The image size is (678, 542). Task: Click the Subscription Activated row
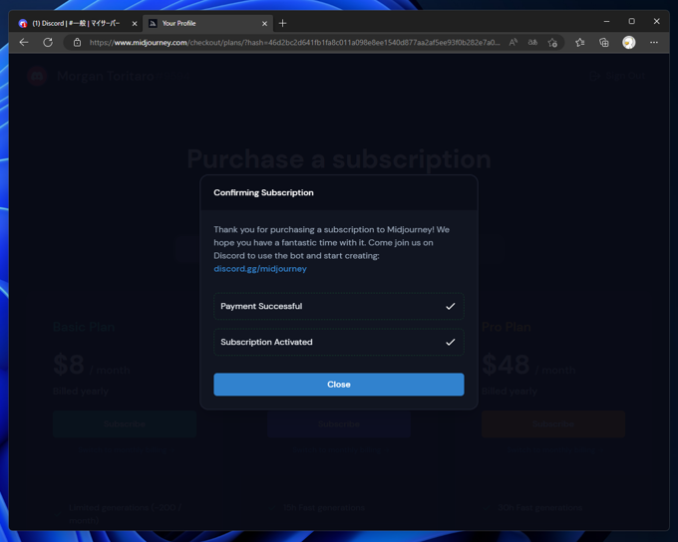pos(339,342)
